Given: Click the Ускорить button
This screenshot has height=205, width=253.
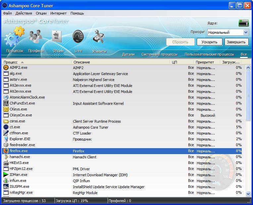Looking at the screenshot, I should tap(209, 42).
